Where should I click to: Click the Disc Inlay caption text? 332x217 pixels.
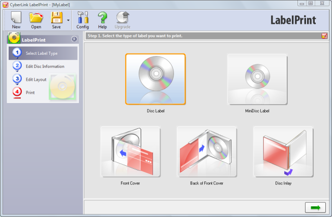(283, 183)
